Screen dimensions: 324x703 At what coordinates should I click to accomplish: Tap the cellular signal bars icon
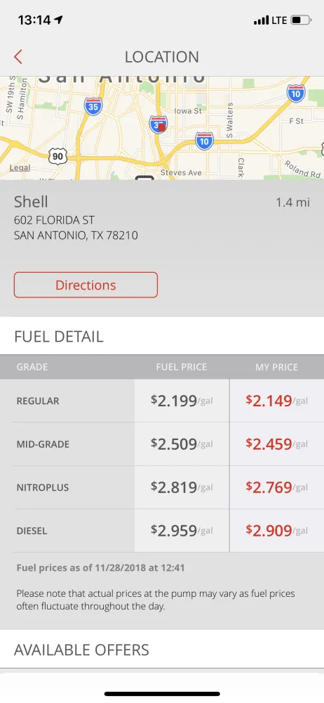[x=261, y=20]
